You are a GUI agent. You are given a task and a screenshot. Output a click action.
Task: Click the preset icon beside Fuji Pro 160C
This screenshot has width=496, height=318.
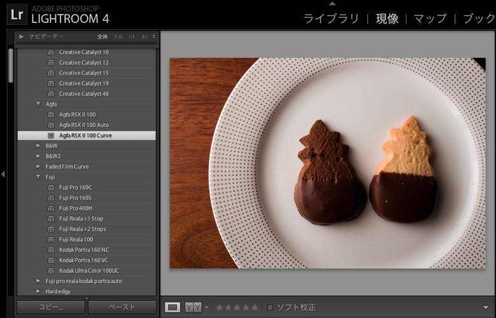(50, 188)
